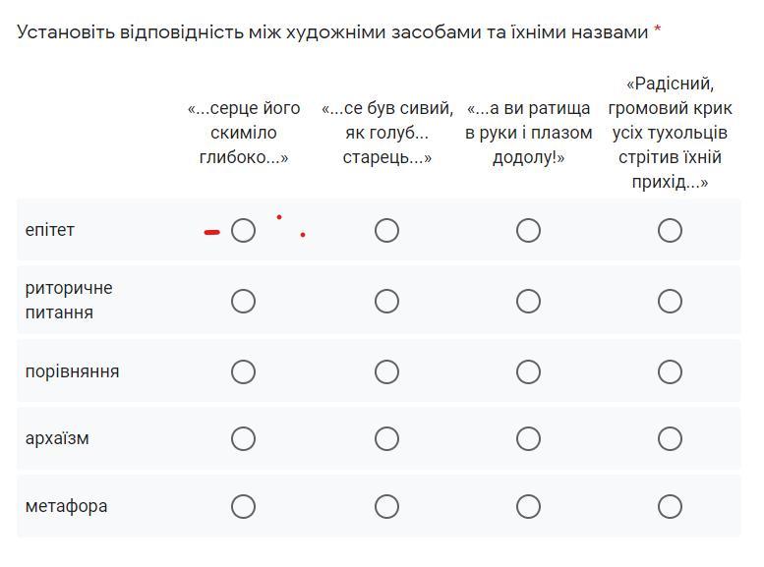Choose риторичне питання for «се був сивий, як голуб»
This screenshot has width=764, height=567.
click(386, 301)
